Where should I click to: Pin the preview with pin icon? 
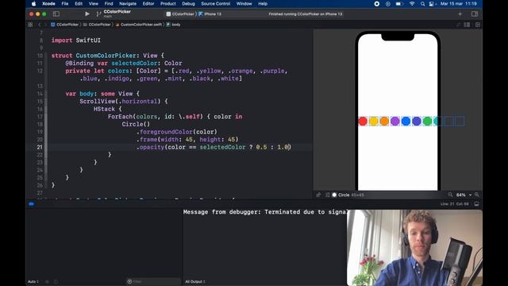coord(318,195)
